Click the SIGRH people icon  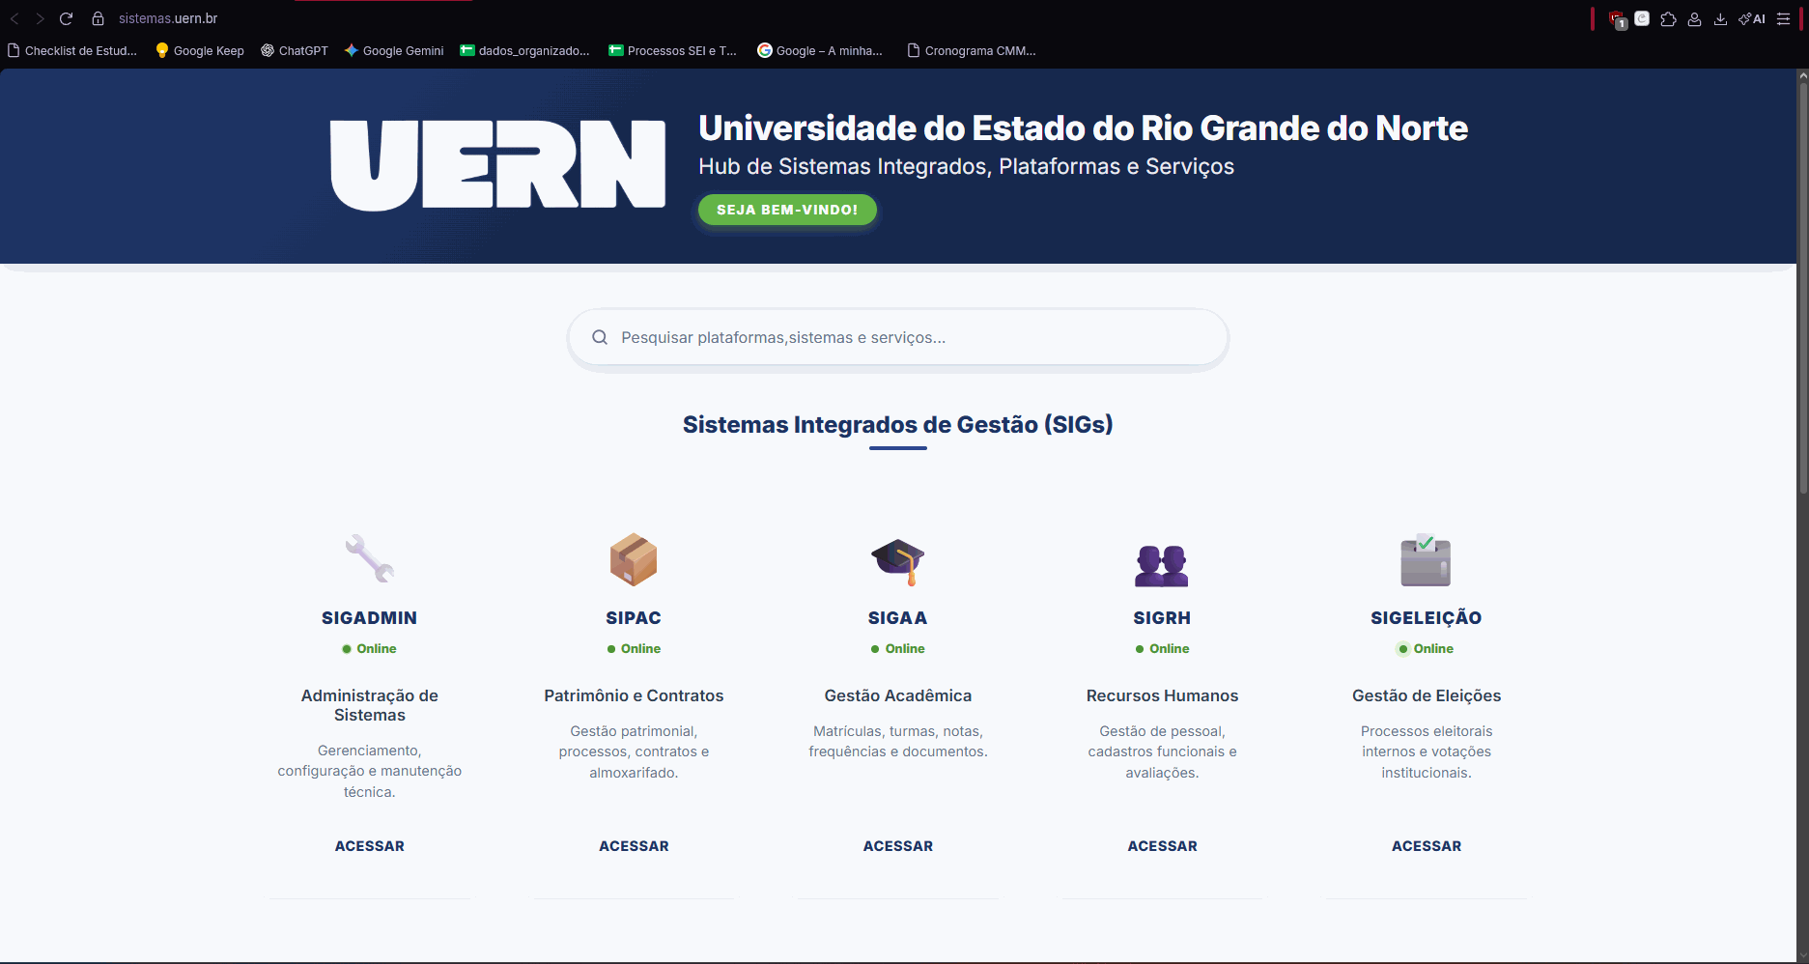[1162, 566]
